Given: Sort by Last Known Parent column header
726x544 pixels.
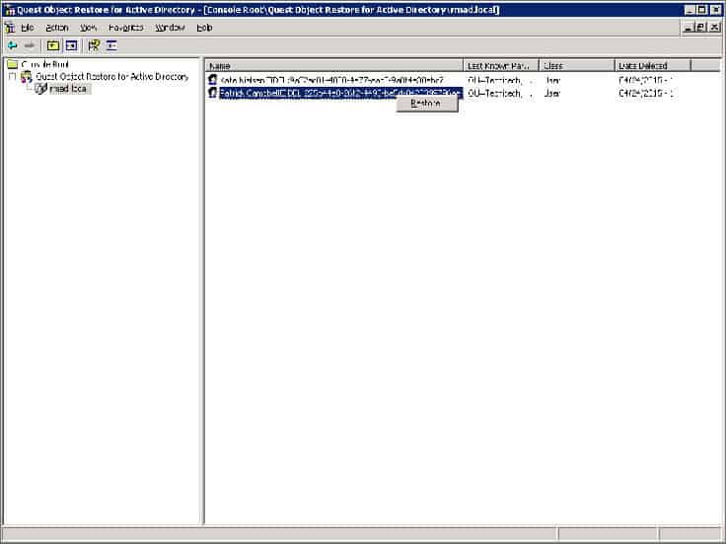Looking at the screenshot, I should [x=501, y=66].
